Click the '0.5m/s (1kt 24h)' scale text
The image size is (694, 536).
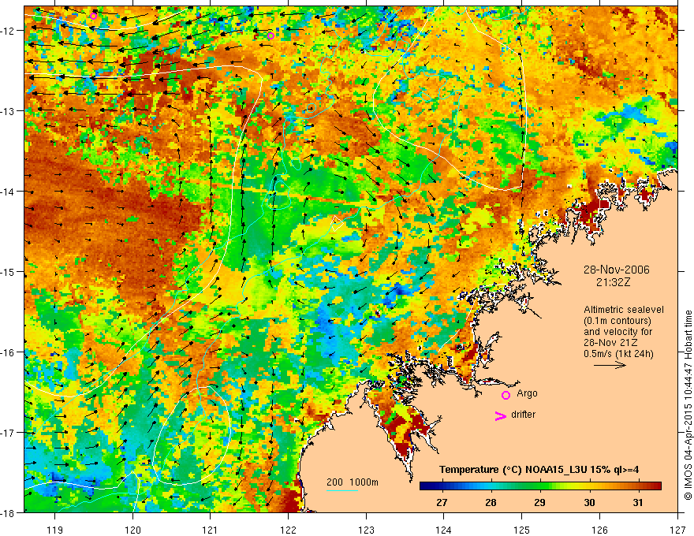pos(618,354)
